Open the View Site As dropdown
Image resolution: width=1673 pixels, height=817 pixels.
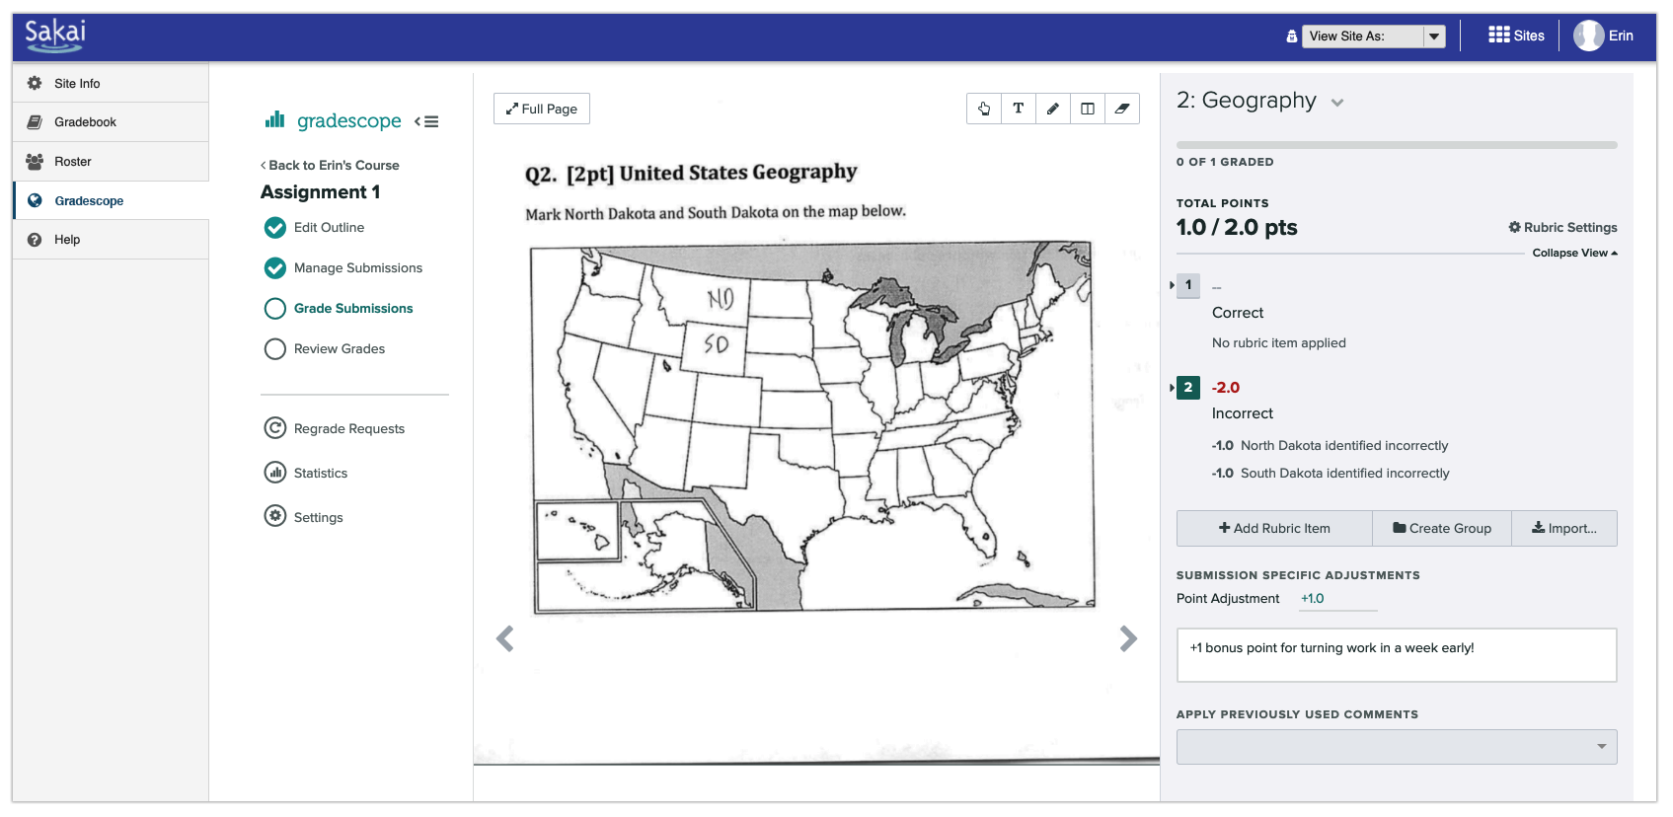click(1373, 37)
